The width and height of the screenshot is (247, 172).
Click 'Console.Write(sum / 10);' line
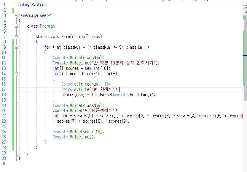pyautogui.click(x=78, y=132)
